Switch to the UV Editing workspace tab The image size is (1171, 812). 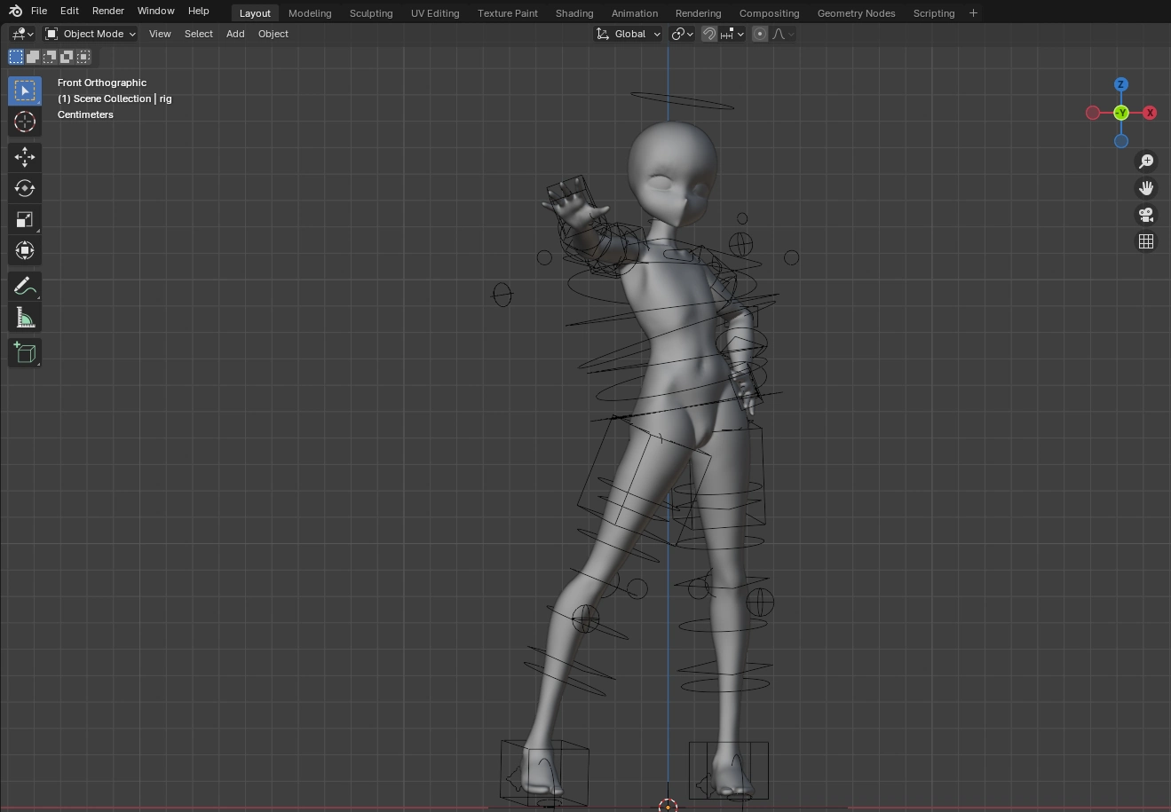pos(435,13)
